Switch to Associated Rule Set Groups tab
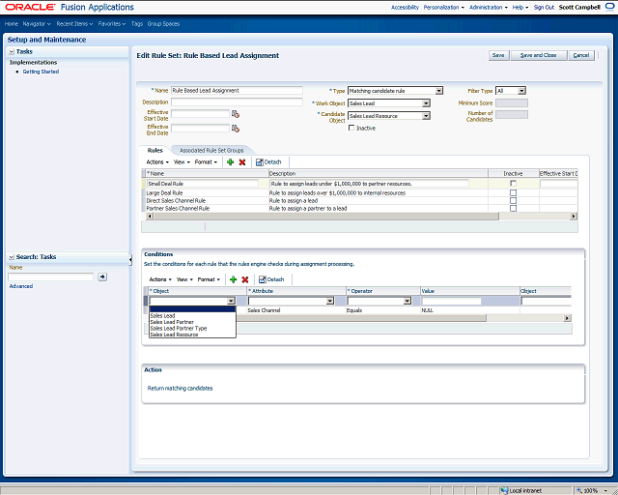The width and height of the screenshot is (618, 495). tap(211, 151)
